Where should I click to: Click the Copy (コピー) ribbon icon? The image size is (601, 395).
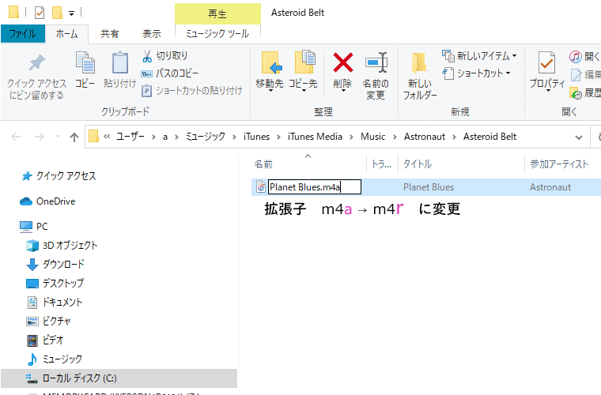point(85,62)
